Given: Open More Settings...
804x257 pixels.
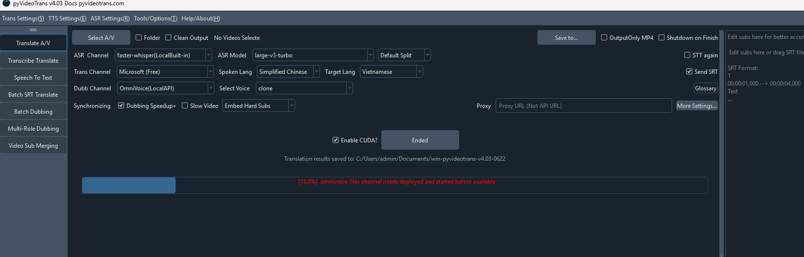Looking at the screenshot, I should 697,106.
